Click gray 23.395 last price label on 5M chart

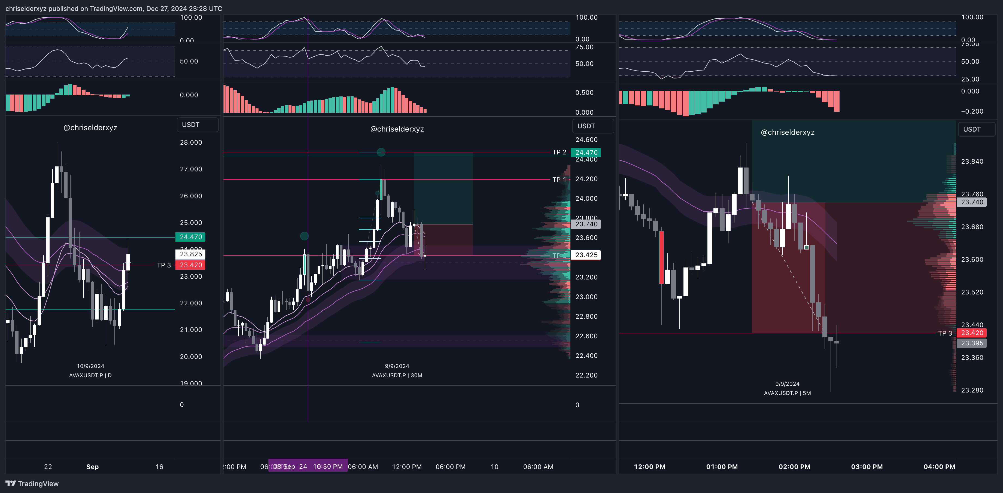[x=972, y=343]
